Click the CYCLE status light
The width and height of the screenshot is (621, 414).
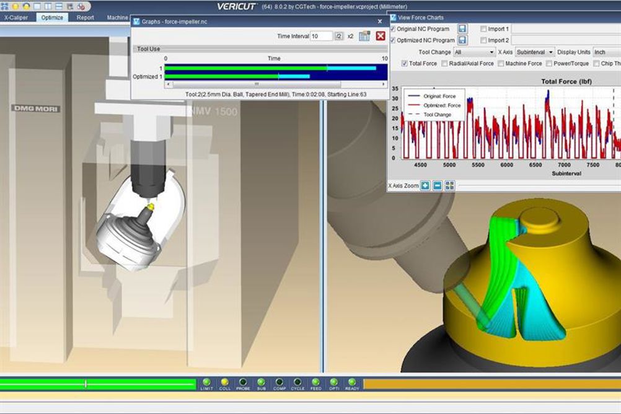coord(297,382)
